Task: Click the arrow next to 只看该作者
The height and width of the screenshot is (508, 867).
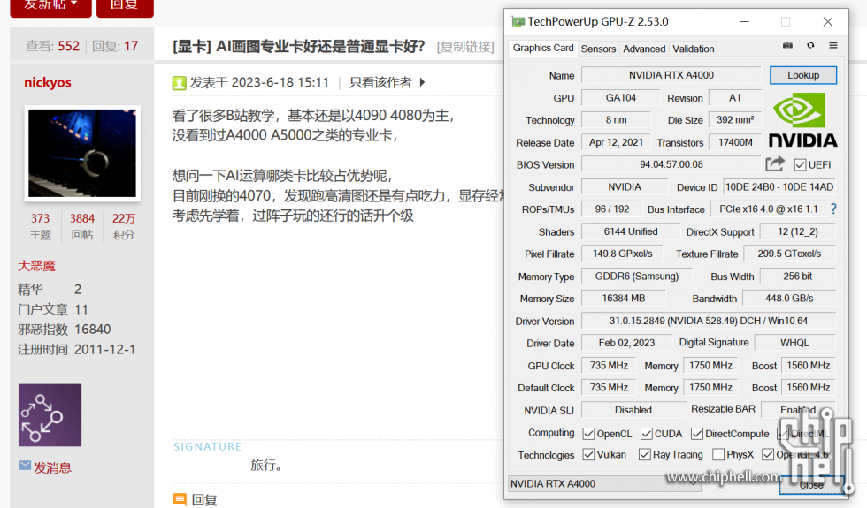Action: [423, 82]
